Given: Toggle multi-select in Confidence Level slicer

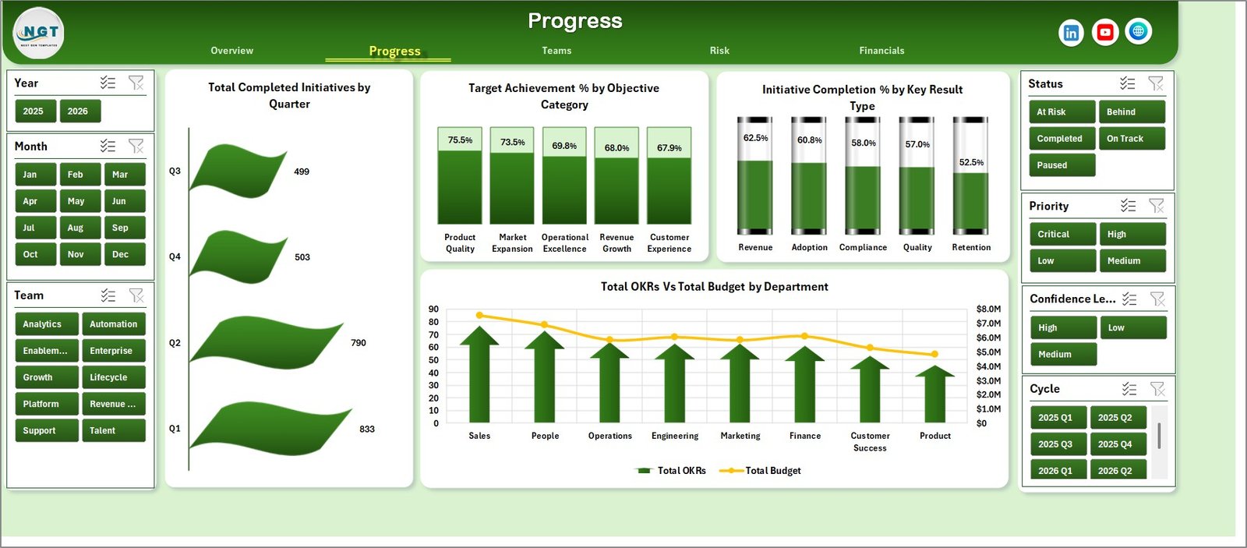Looking at the screenshot, I should click(x=1129, y=299).
